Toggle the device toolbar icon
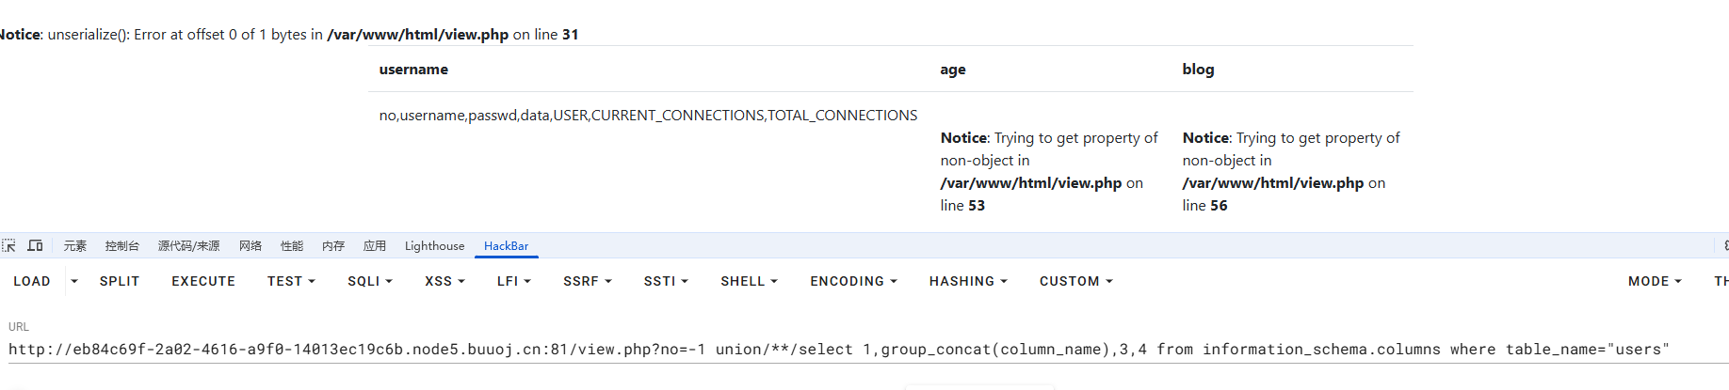The height and width of the screenshot is (390, 1729). coord(35,245)
